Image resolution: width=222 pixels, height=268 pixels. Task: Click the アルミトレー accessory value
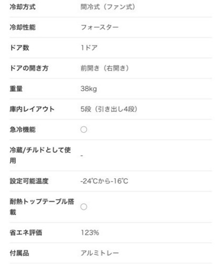[99, 253]
